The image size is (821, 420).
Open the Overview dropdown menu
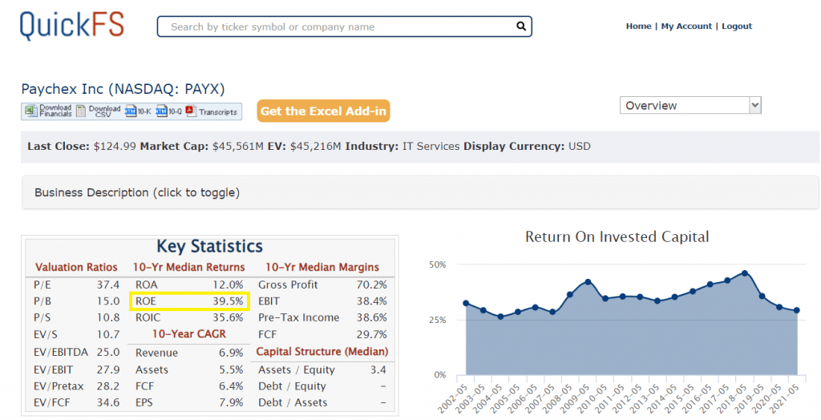[690, 106]
